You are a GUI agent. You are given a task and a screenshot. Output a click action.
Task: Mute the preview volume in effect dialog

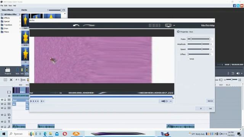(x=164, y=101)
